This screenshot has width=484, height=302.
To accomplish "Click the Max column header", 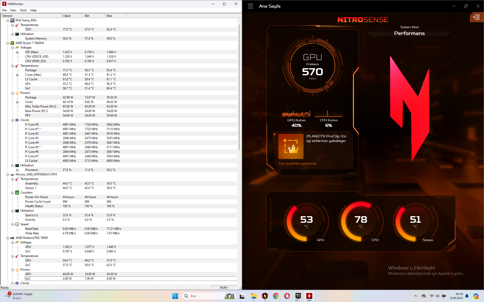I will click(x=116, y=16).
